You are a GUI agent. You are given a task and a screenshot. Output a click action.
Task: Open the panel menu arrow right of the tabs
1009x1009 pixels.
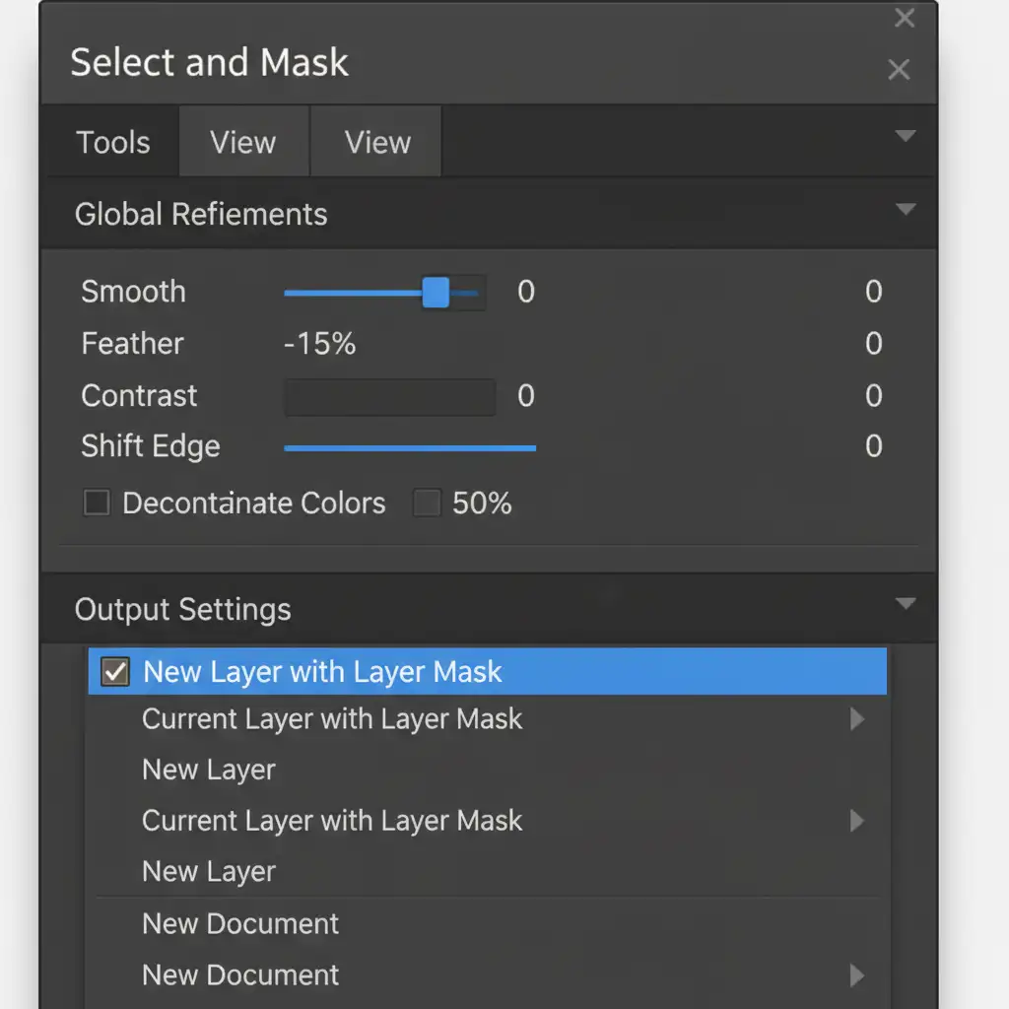point(905,136)
